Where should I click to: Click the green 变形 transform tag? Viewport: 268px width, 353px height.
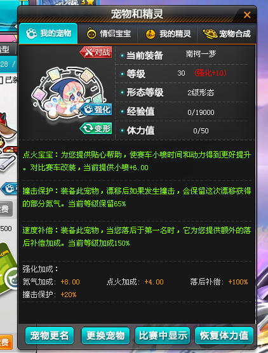click(96, 128)
